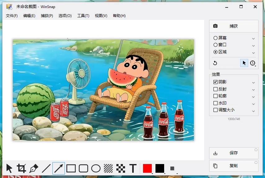This screenshot has height=178, width=265.
Task: Select the Pixelate mosaic tool
Action: tap(121, 168)
